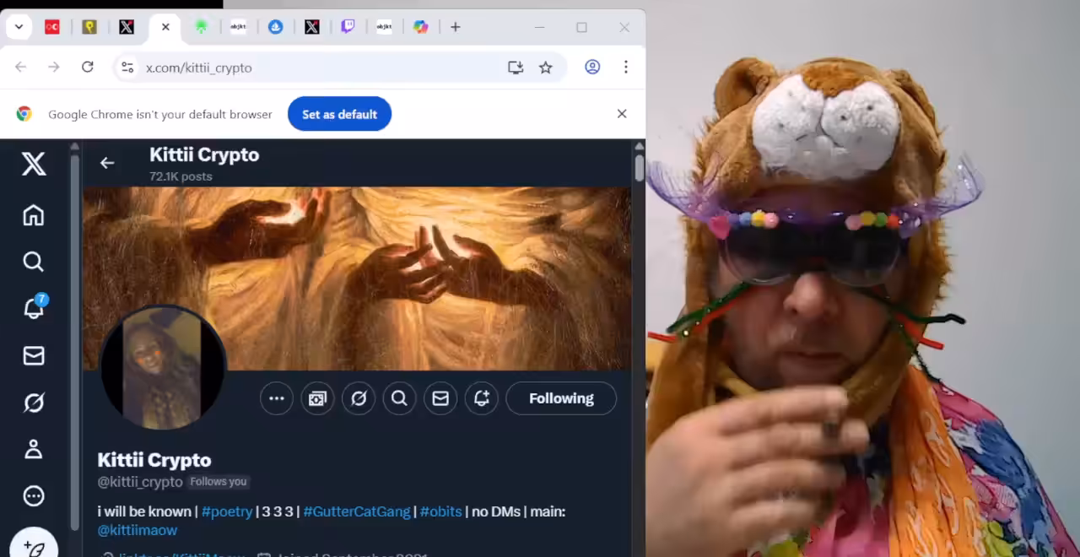Image resolution: width=1080 pixels, height=557 pixels.
Task: Open Explore search in X sidebar
Action: (x=34, y=262)
